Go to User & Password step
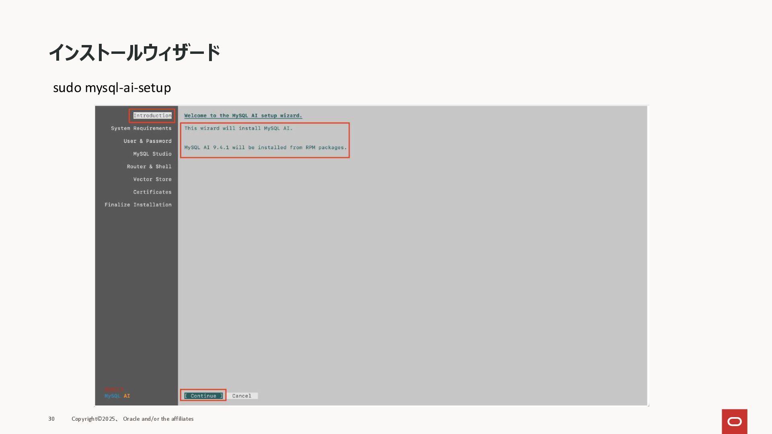772x434 pixels. [148, 141]
